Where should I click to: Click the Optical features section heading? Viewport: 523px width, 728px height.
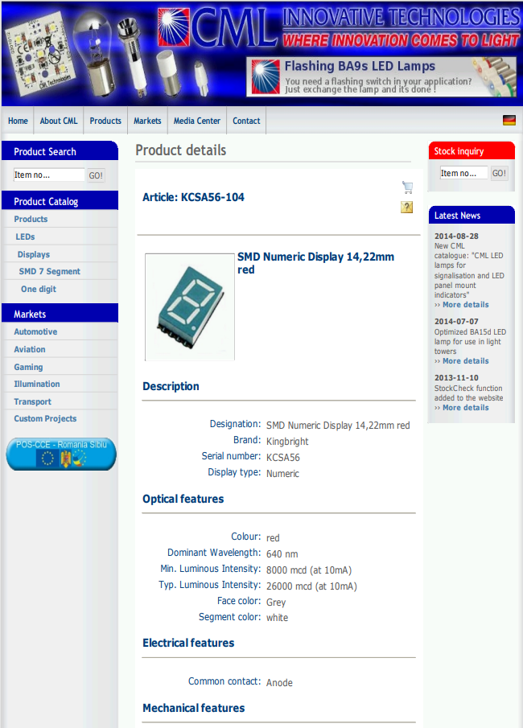183,499
